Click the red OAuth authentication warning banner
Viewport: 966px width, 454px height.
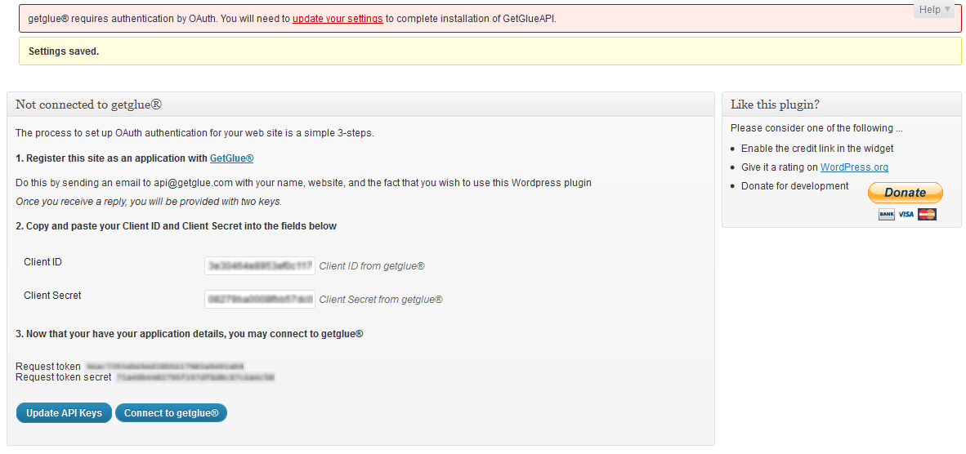click(490, 19)
